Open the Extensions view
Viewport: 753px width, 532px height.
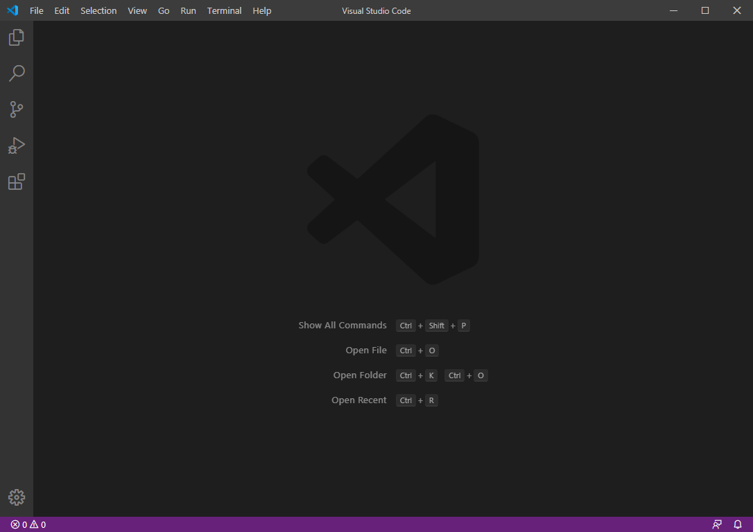pos(17,181)
